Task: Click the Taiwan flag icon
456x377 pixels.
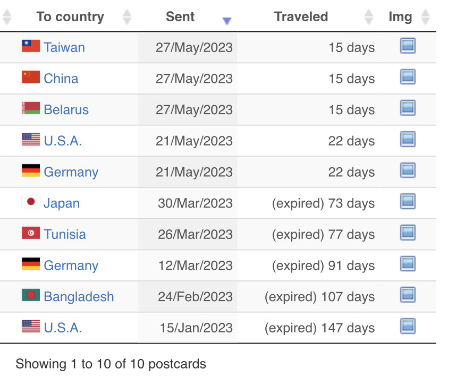Action: click(31, 46)
